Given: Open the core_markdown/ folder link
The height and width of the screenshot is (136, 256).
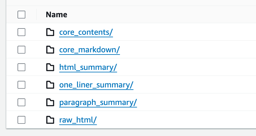Looking at the screenshot, I should coord(89,50).
